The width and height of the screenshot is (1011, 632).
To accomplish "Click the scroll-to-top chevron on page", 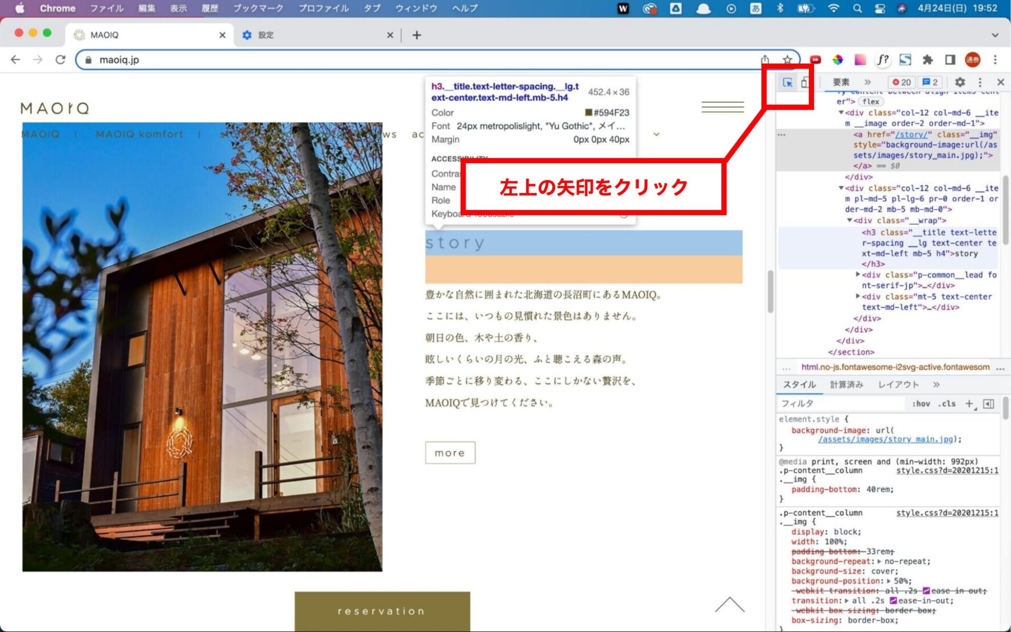I will [729, 605].
